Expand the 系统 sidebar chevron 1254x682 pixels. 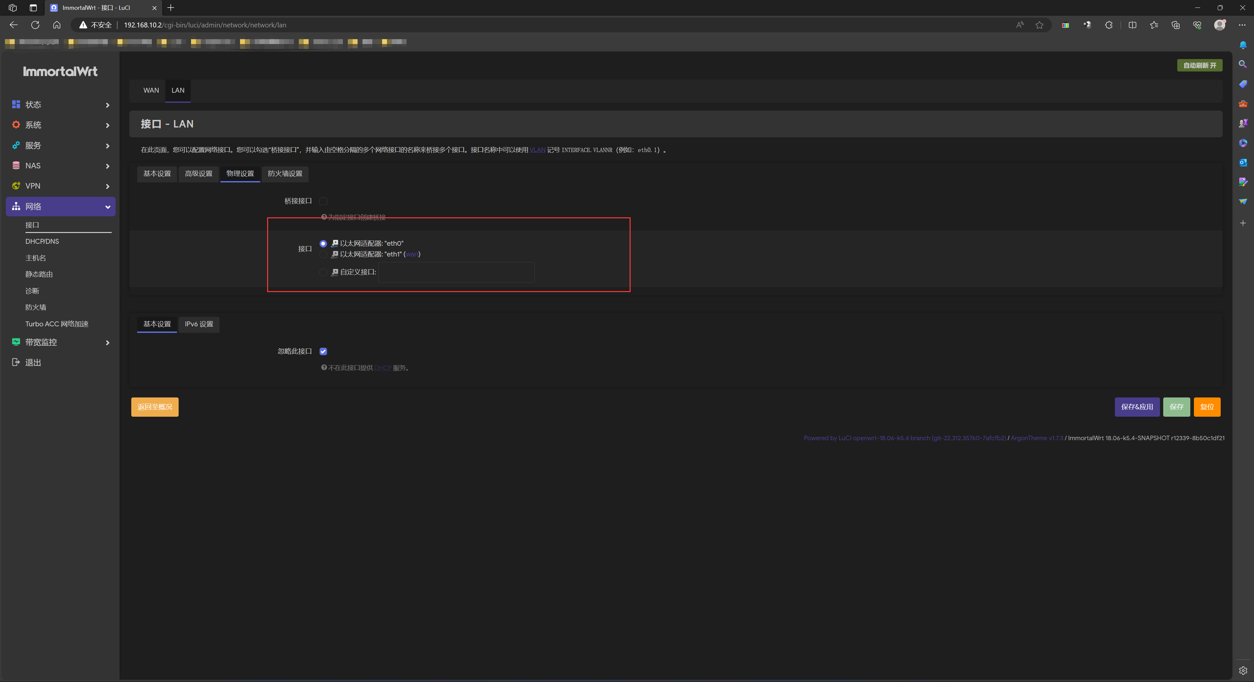click(107, 126)
